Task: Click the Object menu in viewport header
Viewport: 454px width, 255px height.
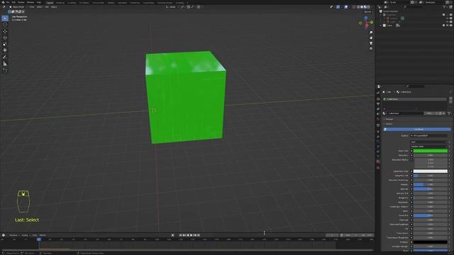Action: 54,7
